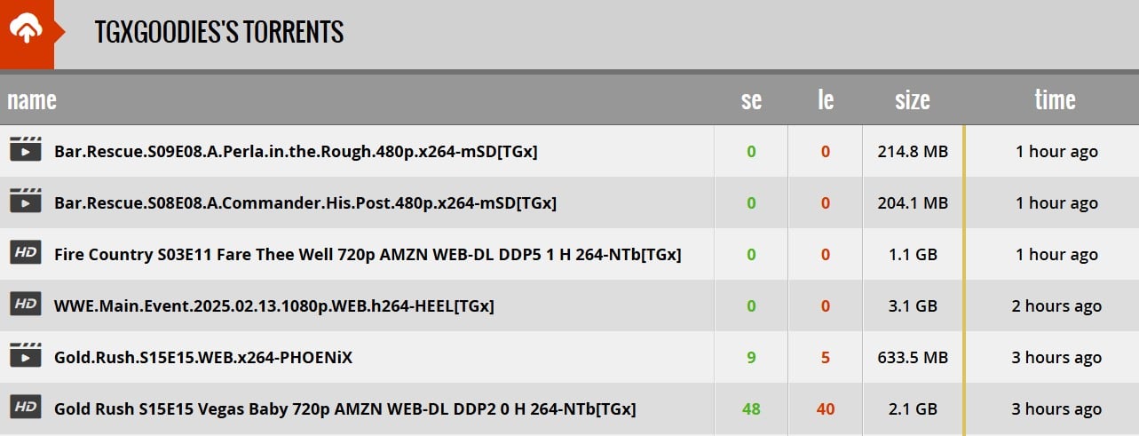
Task: Open Fire Country S03E11 Fare Thee Well link
Action: coord(368,255)
